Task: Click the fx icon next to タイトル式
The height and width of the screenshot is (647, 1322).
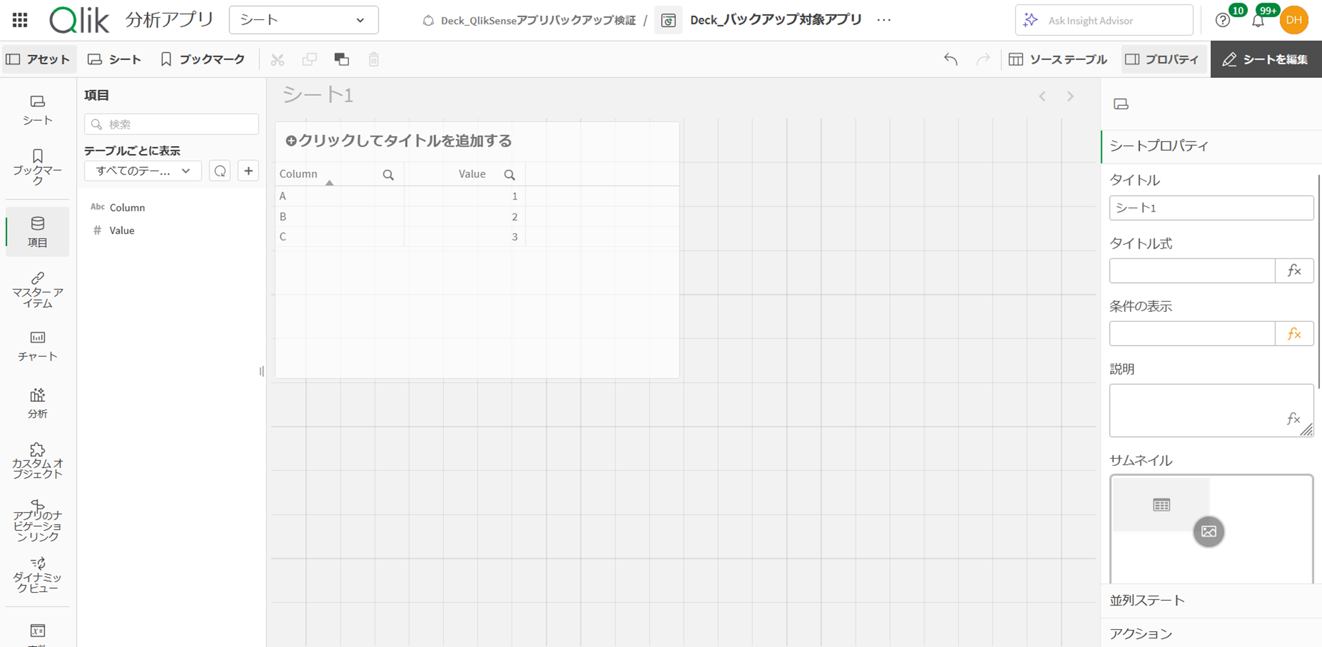Action: tap(1294, 270)
